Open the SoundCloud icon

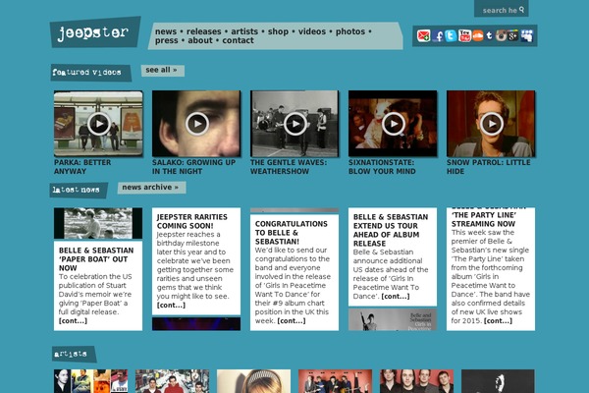[477, 36]
